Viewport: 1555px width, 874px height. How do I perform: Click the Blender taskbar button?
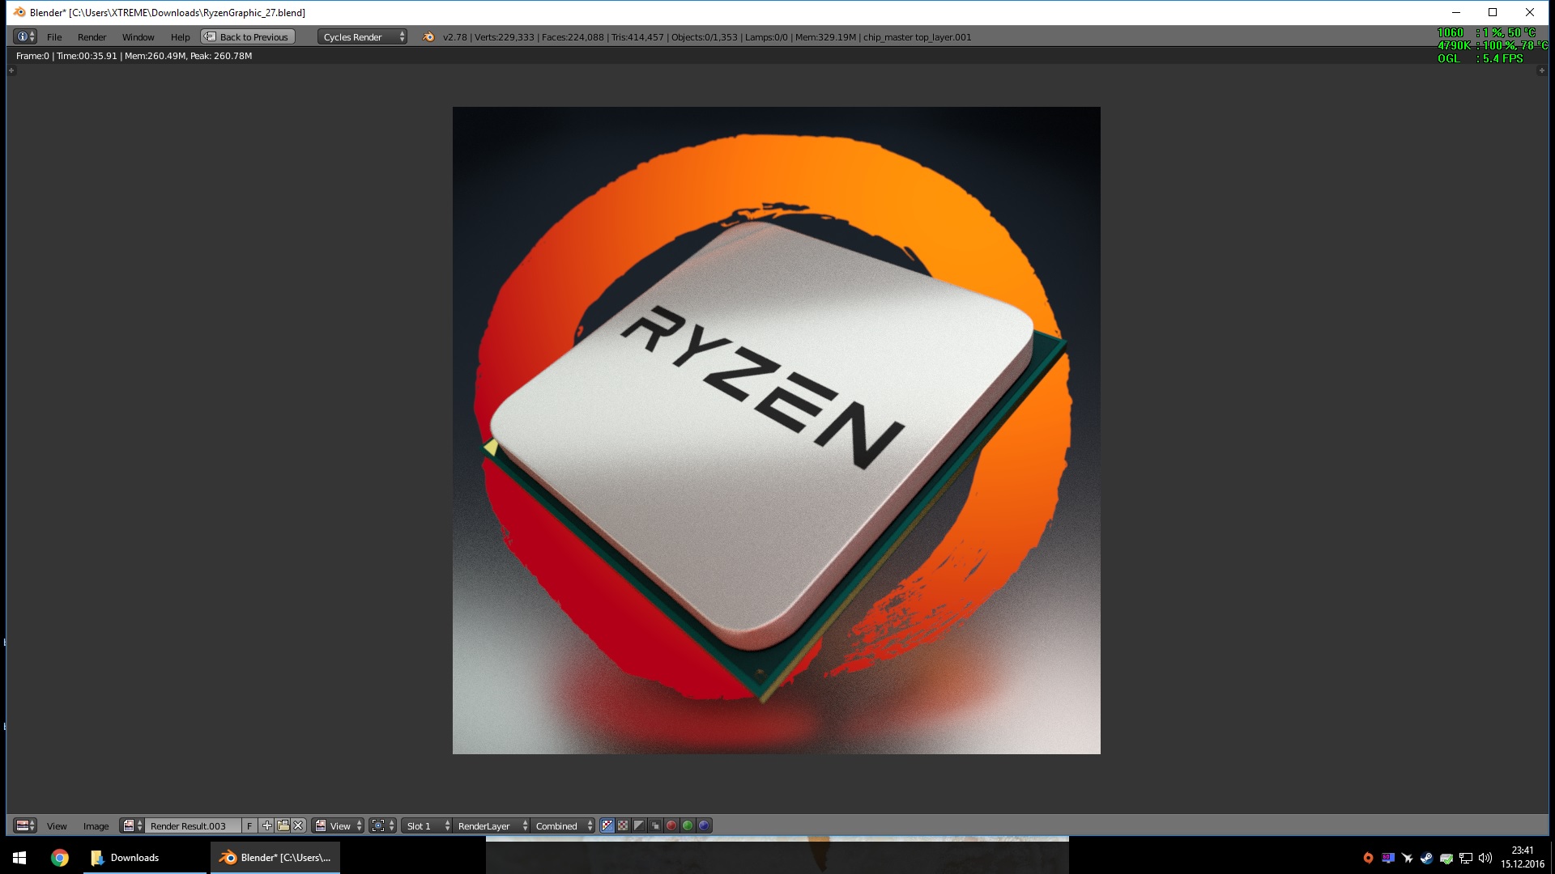point(275,858)
